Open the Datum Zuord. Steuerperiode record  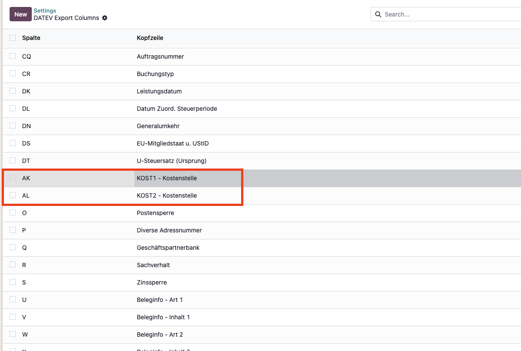[x=177, y=109]
